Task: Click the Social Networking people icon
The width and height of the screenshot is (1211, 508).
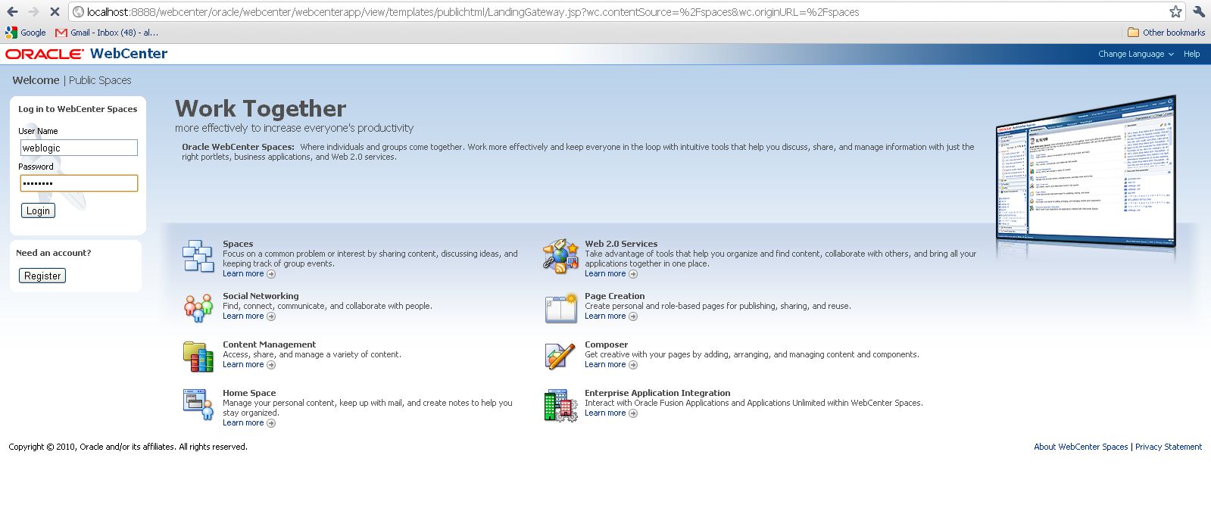Action: coord(198,307)
